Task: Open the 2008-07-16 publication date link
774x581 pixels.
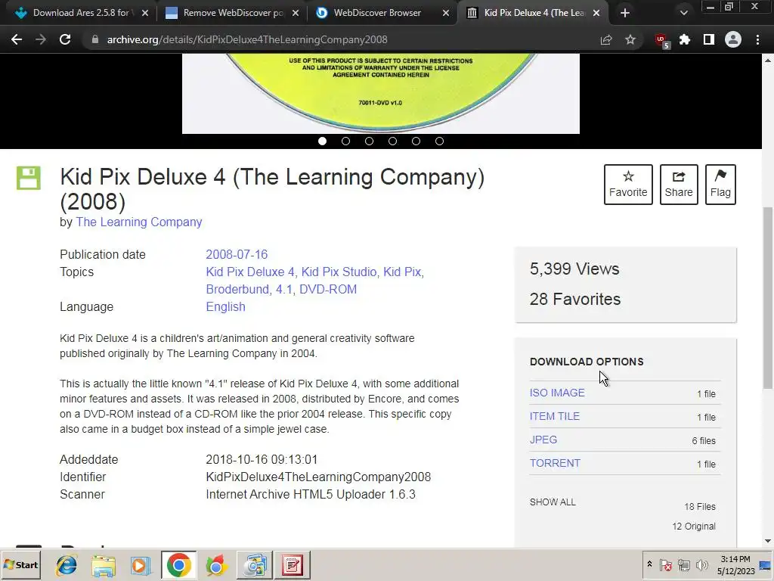Action: [237, 254]
